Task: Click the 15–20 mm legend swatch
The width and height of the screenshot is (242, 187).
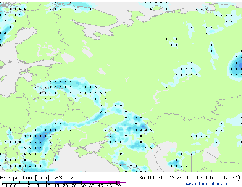Action: pyautogui.click(x=60, y=182)
